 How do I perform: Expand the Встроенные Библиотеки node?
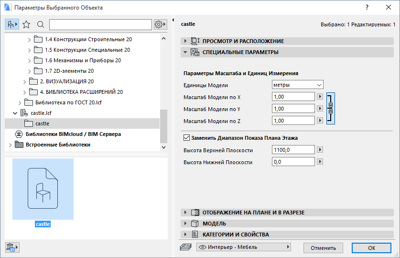coord(10,145)
